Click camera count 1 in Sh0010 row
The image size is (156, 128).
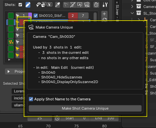coord(24,16)
